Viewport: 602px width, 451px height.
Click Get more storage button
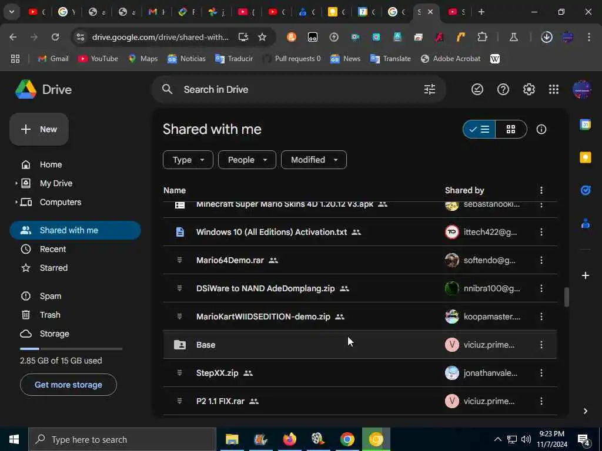pyautogui.click(x=68, y=385)
